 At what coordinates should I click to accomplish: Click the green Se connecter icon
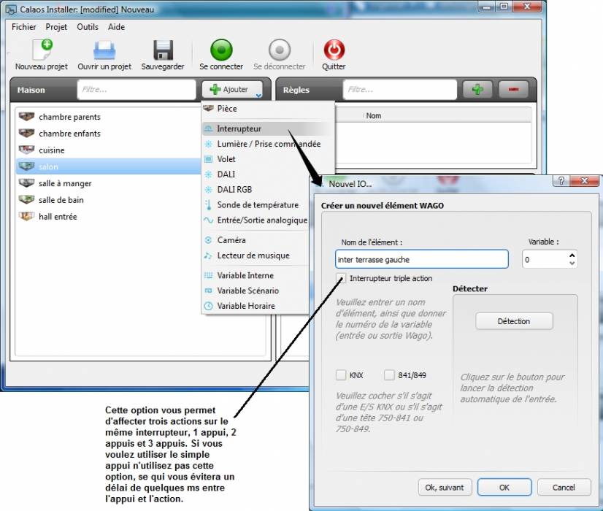[x=221, y=50]
